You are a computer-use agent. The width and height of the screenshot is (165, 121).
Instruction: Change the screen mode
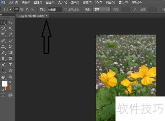click(x=11, y=95)
